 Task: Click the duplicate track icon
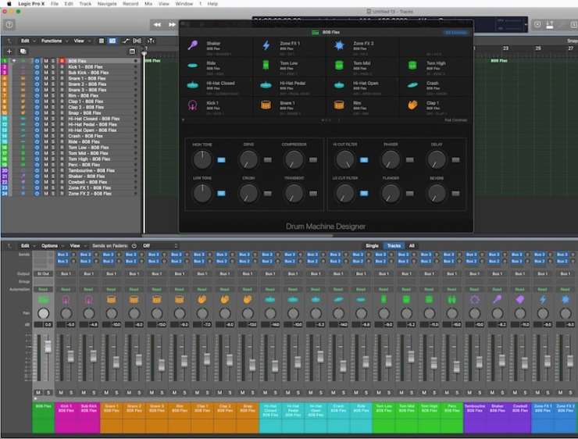[x=23, y=52]
